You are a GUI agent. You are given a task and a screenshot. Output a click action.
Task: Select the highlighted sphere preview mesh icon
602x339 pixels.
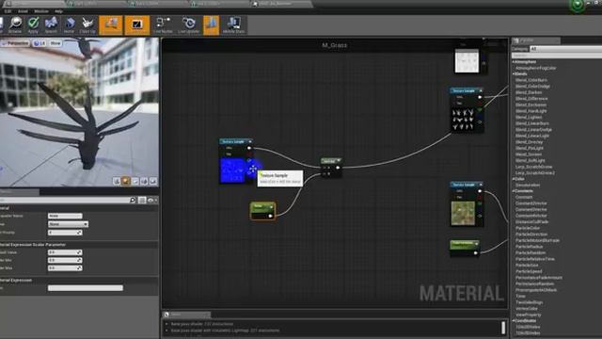pos(125,181)
